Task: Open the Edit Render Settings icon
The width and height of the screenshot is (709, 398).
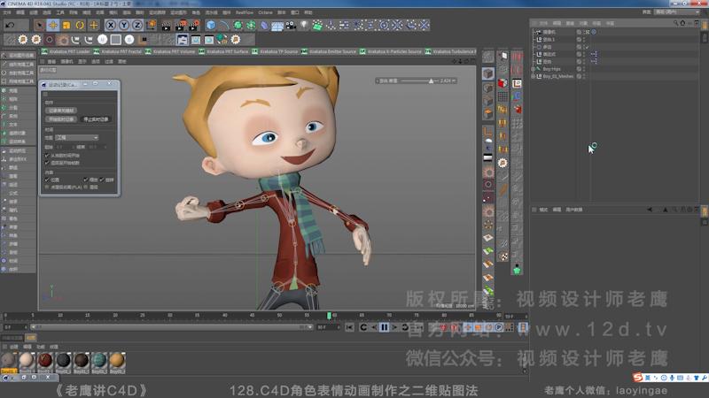Action: click(194, 26)
